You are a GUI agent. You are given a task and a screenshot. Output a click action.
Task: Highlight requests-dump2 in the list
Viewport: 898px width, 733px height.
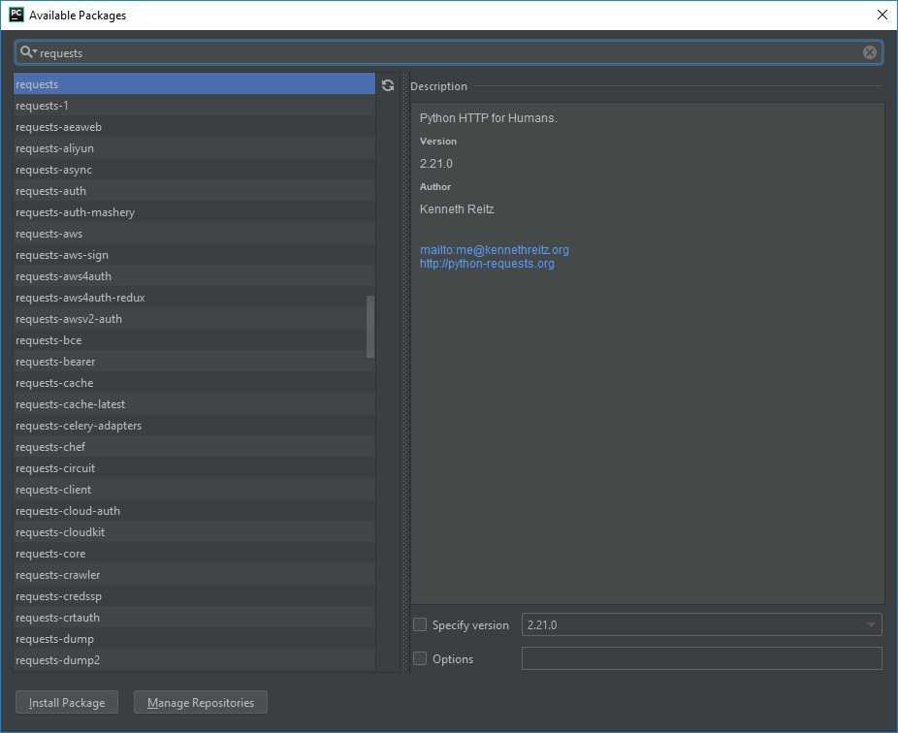click(58, 660)
